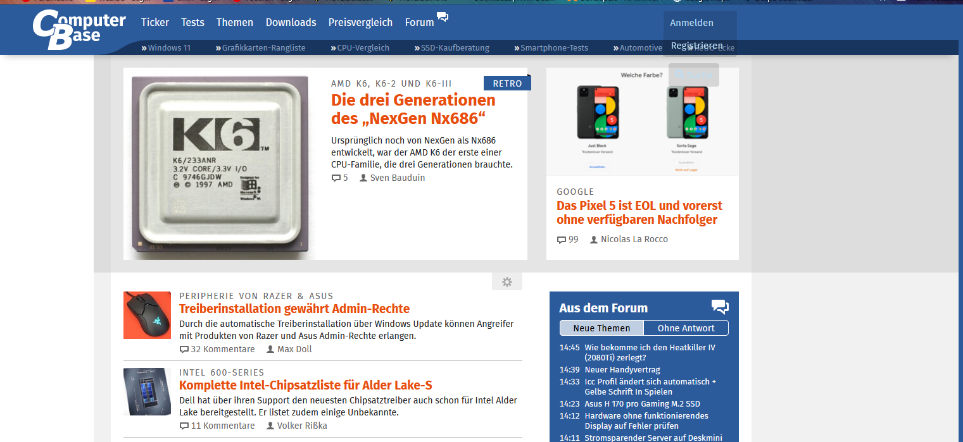Click the Razer mouse thumbnail

[147, 315]
